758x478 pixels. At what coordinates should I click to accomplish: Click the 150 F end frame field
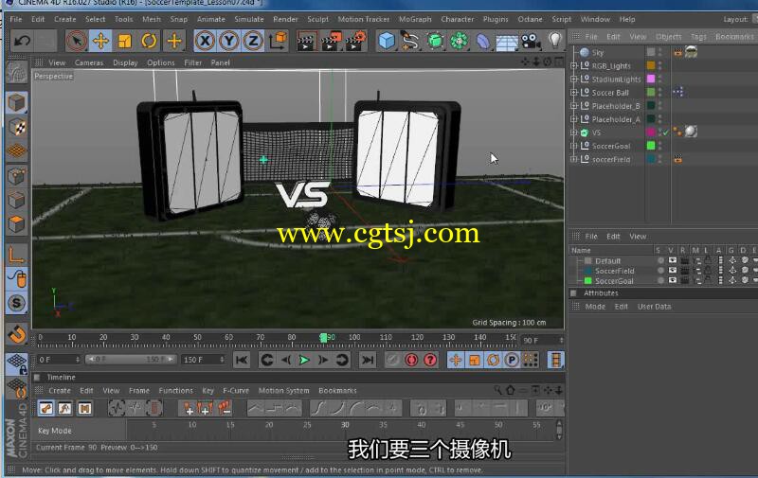point(203,360)
